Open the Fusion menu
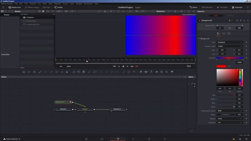 (x=65, y=4)
